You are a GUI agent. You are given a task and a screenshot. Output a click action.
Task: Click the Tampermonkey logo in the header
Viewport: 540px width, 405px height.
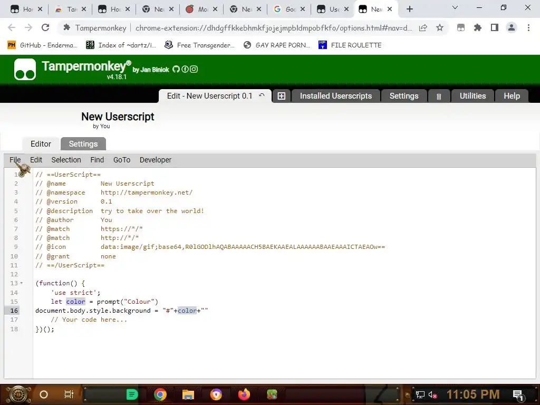coord(25,69)
